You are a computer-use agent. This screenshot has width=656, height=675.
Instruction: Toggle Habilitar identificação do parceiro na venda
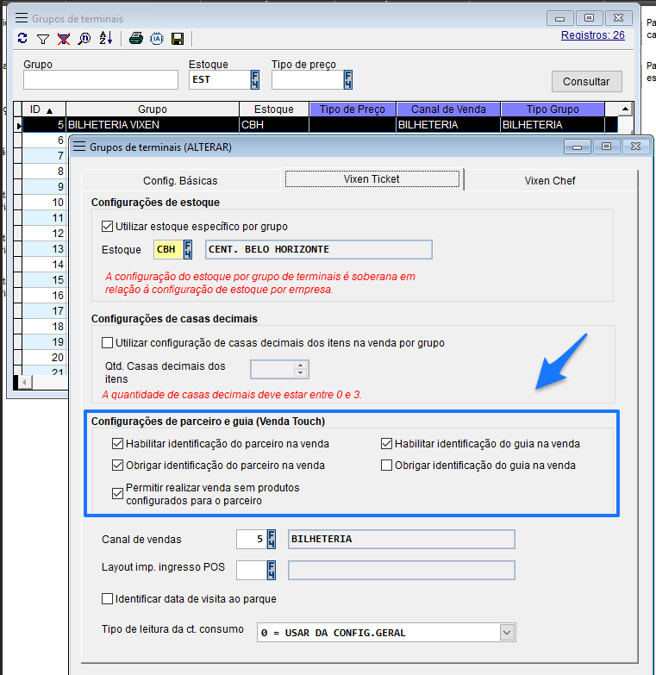pos(117,443)
